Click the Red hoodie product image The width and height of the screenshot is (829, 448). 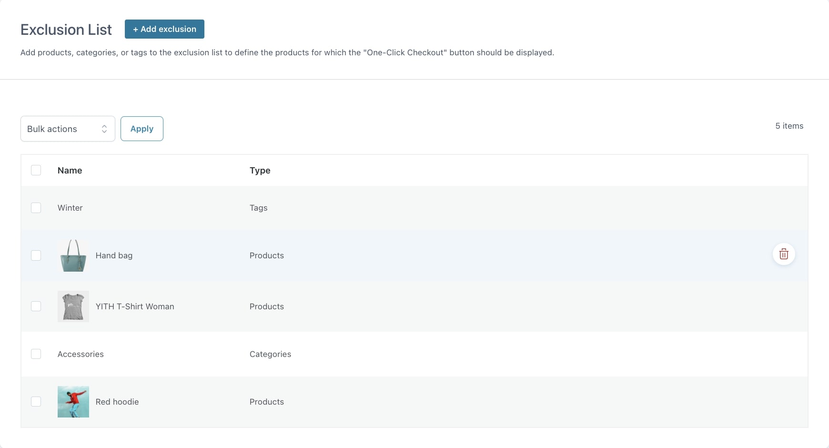(x=73, y=402)
